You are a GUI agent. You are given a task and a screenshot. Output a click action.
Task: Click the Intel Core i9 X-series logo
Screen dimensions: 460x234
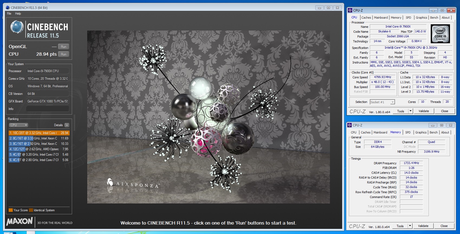[440, 34]
